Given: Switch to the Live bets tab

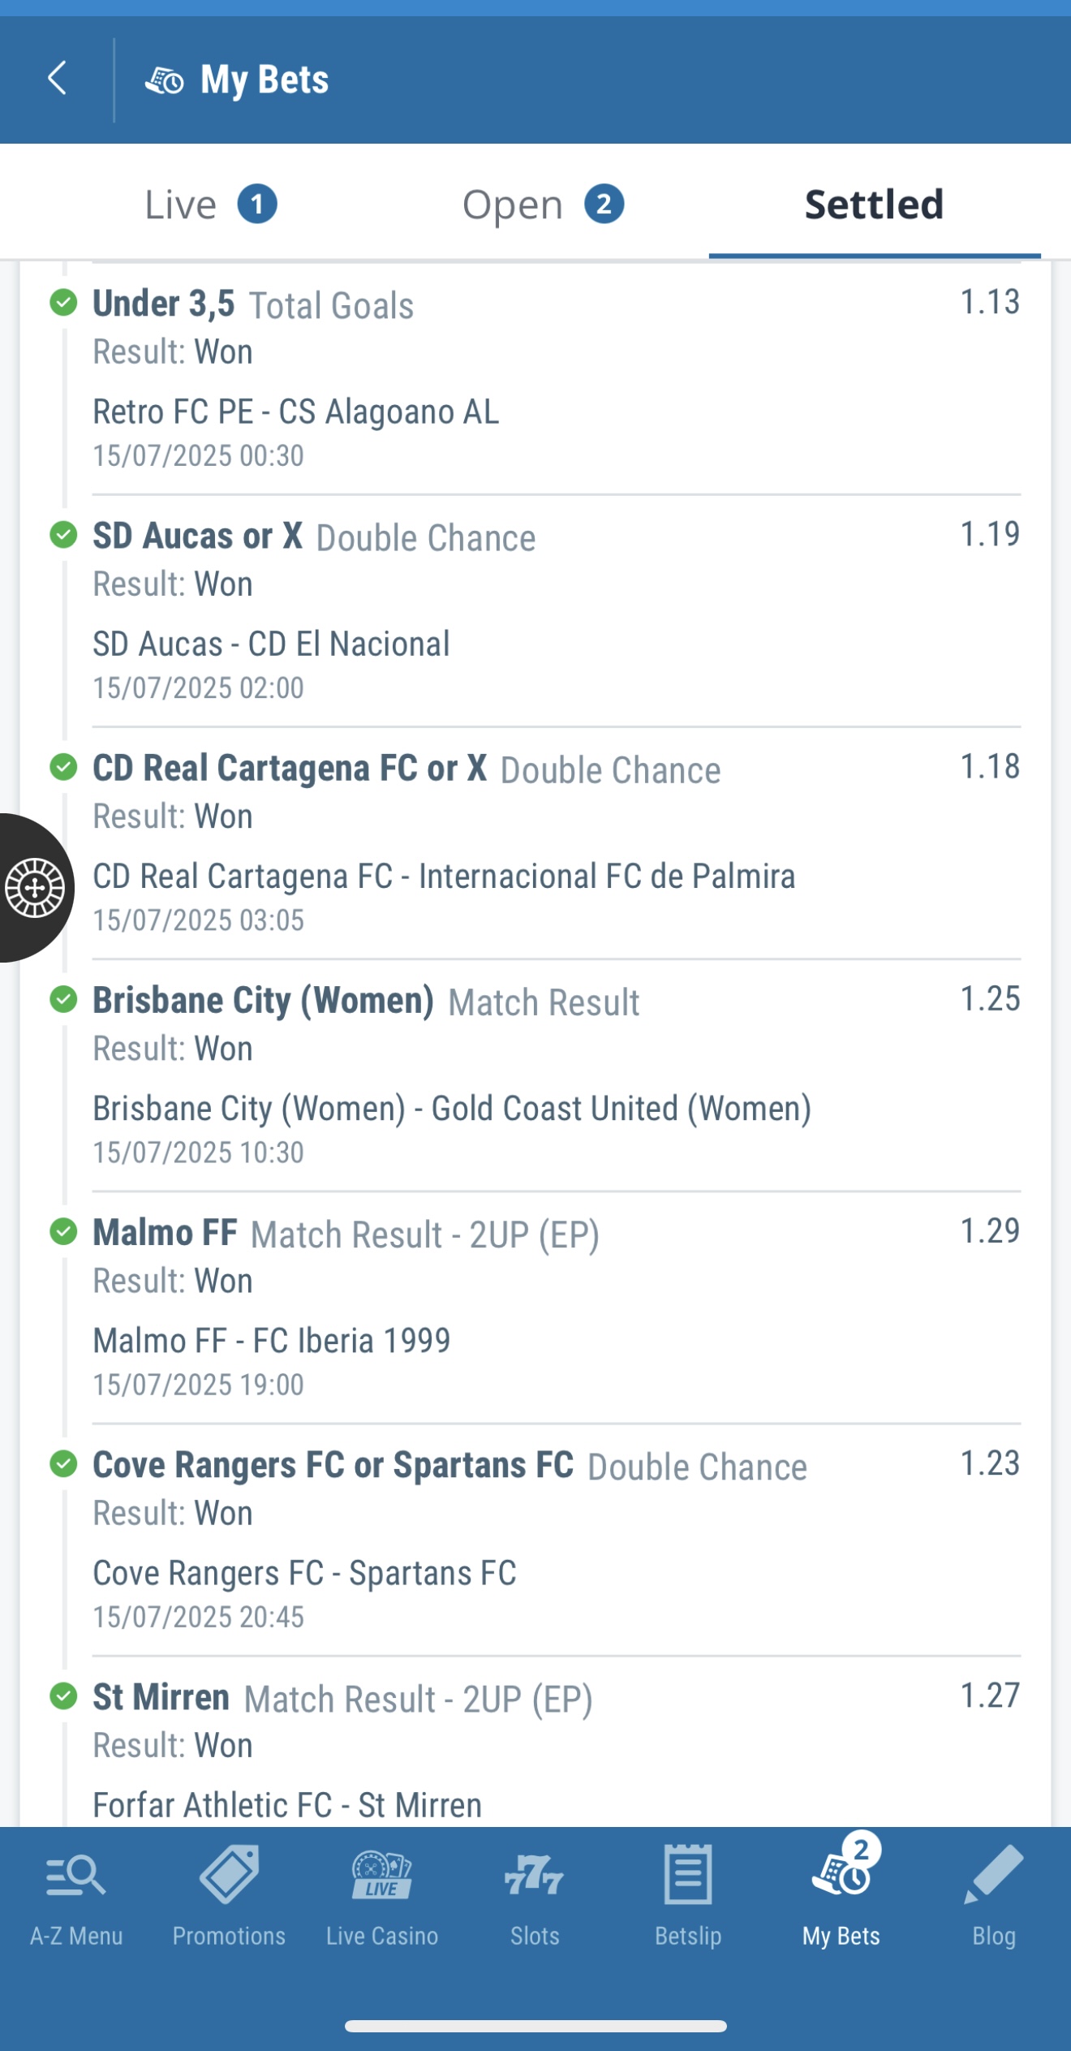Looking at the screenshot, I should [x=210, y=205].
